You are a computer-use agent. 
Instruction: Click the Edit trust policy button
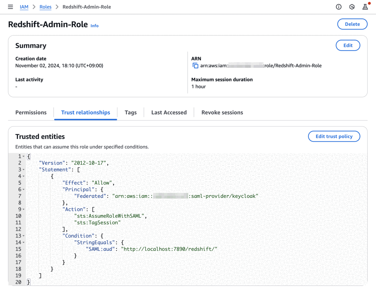(334, 136)
